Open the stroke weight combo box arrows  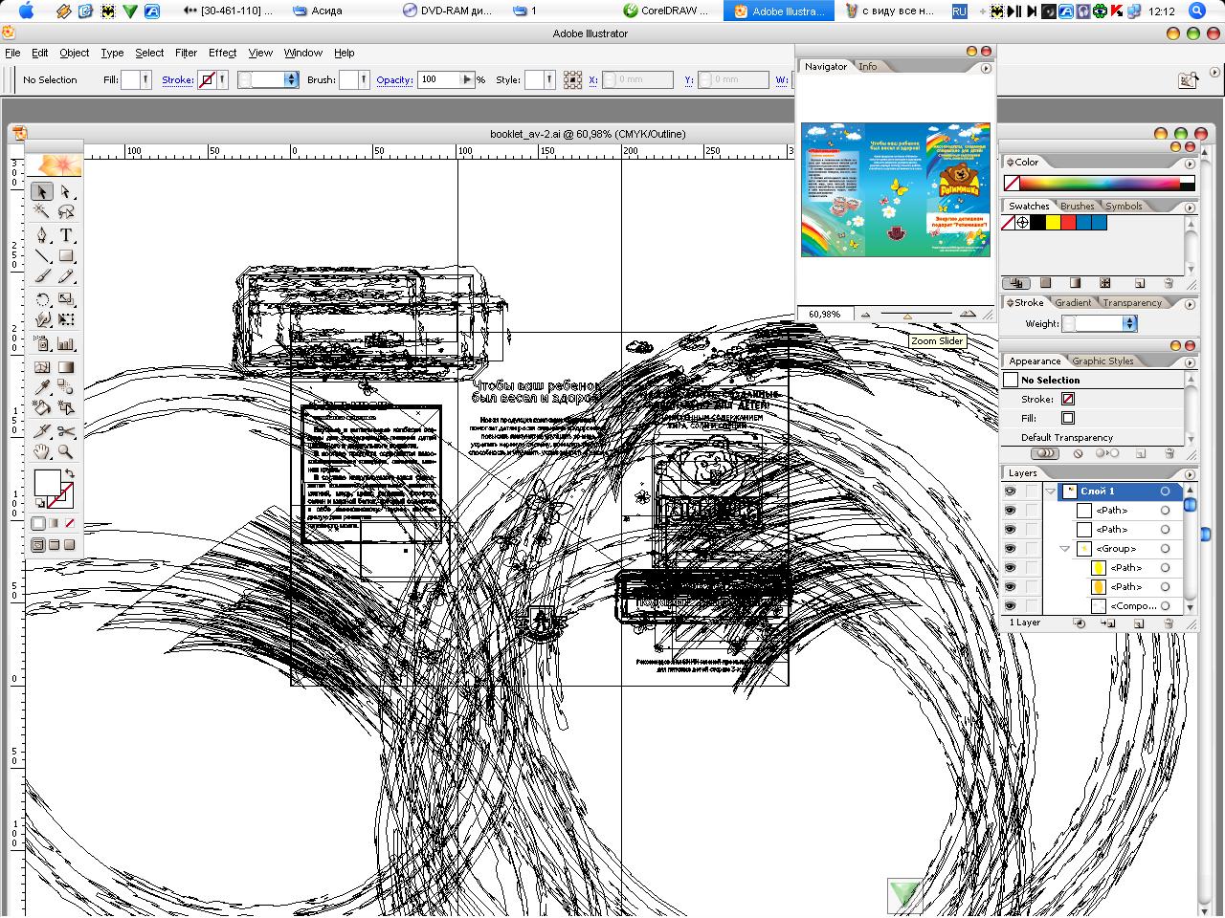[293, 80]
